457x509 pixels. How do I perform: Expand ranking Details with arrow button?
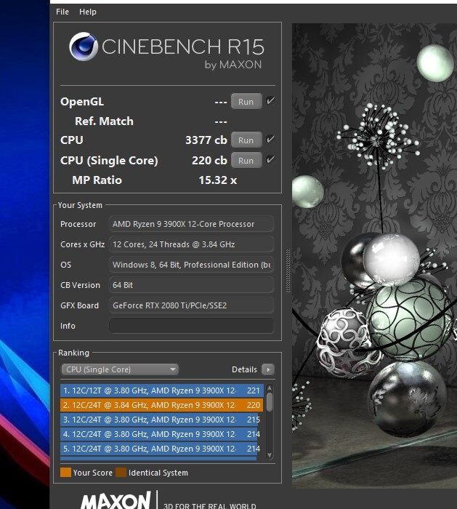point(268,369)
